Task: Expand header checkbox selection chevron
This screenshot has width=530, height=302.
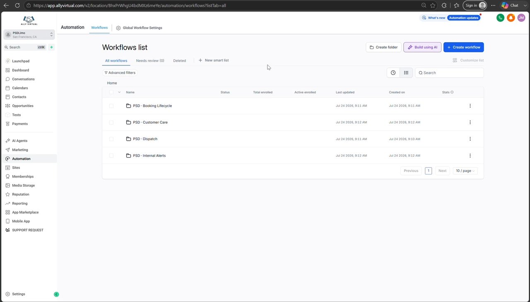Action: point(119,92)
